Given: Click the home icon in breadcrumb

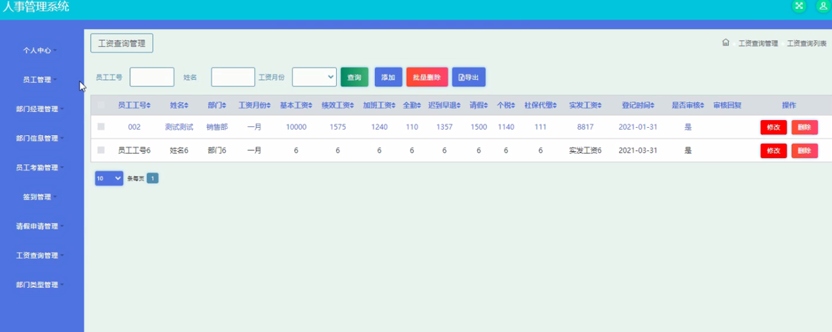Looking at the screenshot, I should point(725,43).
